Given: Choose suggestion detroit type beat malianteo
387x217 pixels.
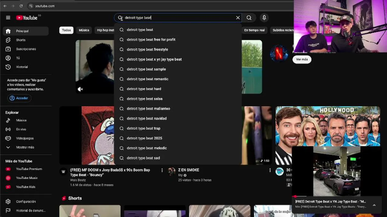Looking at the screenshot, I should coord(178,108).
